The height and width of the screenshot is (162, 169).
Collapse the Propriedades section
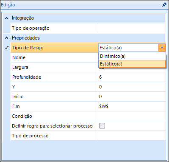6,38
